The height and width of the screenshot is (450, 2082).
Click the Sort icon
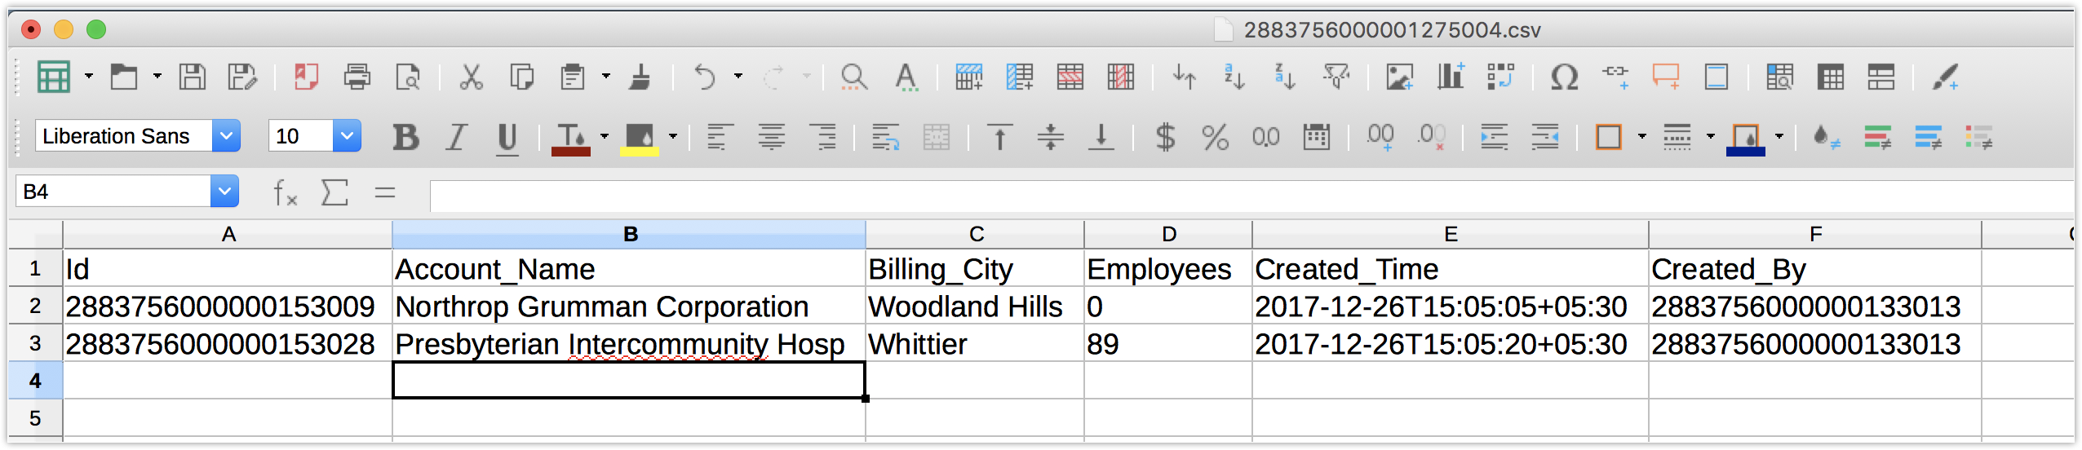coord(1185,77)
